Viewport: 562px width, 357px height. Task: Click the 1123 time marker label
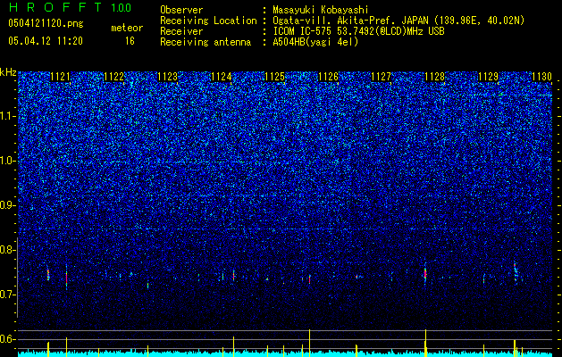click(x=167, y=77)
